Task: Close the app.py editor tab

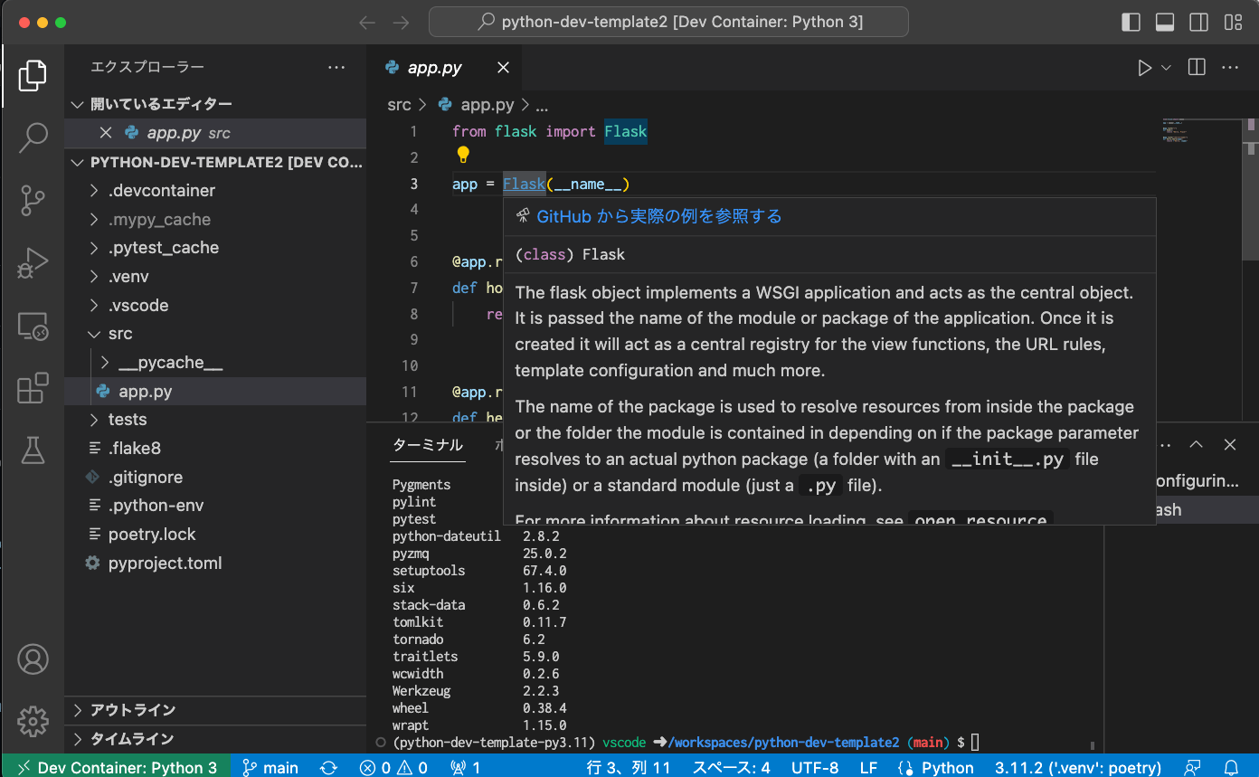Action: (x=504, y=68)
